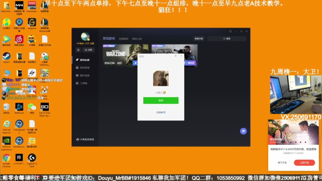Close the update popup ad
Image resolution: width=322 pixels, height=181 pixels.
pyautogui.click(x=316, y=123)
